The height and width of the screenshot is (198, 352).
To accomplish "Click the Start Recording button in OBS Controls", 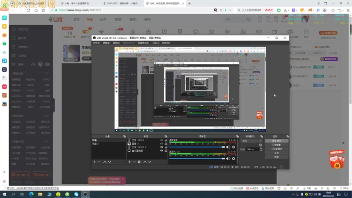I will coord(277,145).
